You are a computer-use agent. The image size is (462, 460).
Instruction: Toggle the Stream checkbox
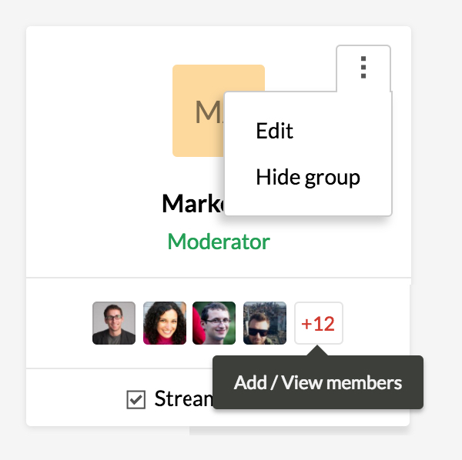(136, 400)
